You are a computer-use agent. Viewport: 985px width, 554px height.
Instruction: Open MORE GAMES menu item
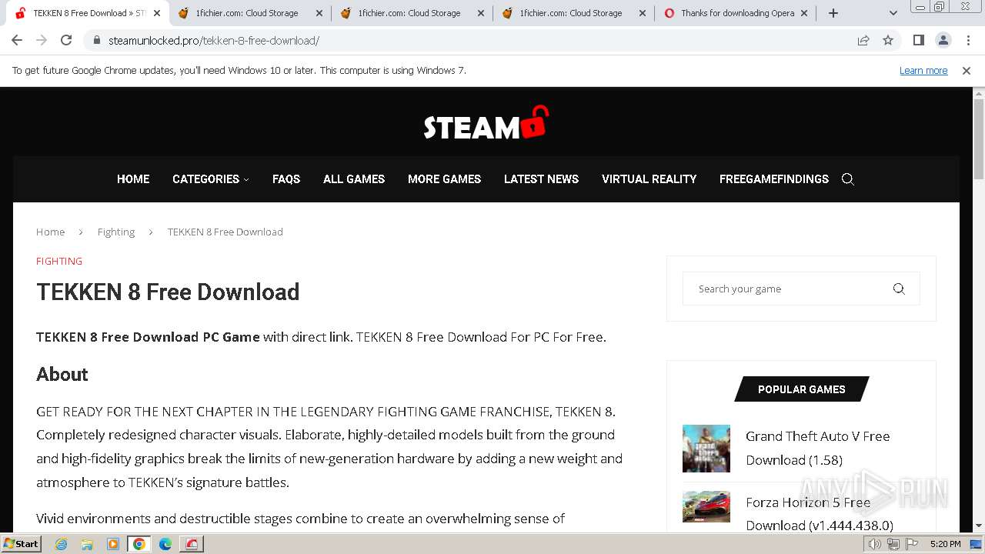tap(444, 179)
